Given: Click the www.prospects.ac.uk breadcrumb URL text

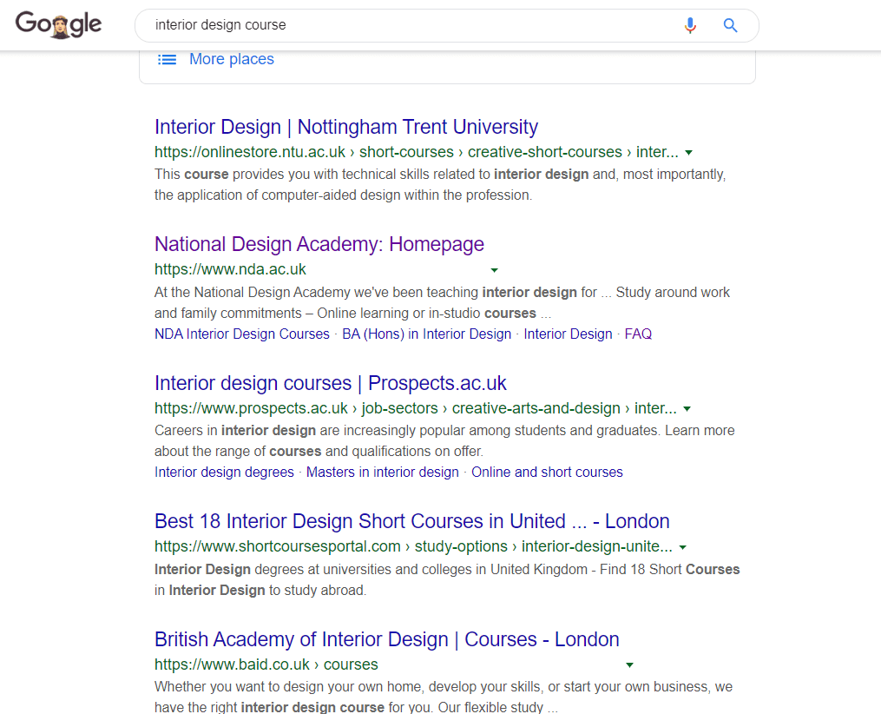Looking at the screenshot, I should (x=416, y=408).
